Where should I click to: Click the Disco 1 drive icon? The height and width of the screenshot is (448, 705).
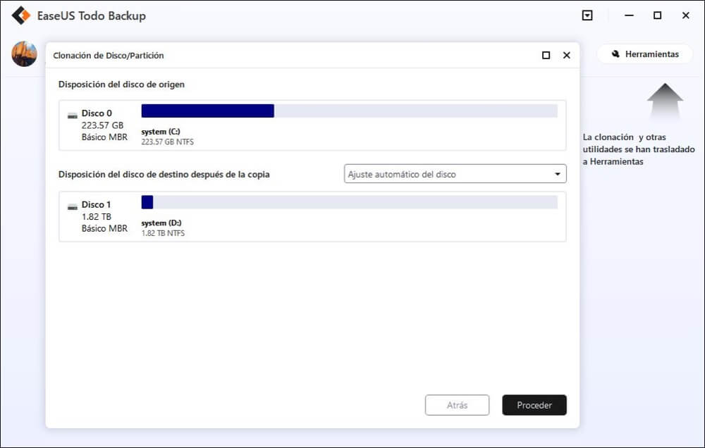point(73,206)
